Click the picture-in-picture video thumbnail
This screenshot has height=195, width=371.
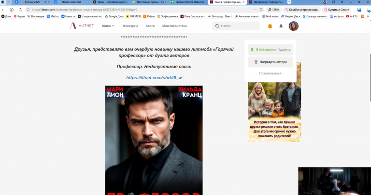(x=335, y=181)
